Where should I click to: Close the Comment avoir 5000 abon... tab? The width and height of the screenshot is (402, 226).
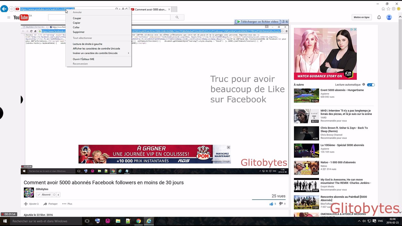click(x=169, y=9)
